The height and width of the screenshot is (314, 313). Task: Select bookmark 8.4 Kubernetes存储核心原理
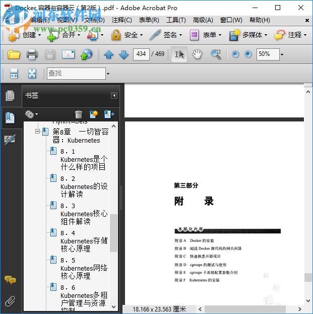coord(84,241)
